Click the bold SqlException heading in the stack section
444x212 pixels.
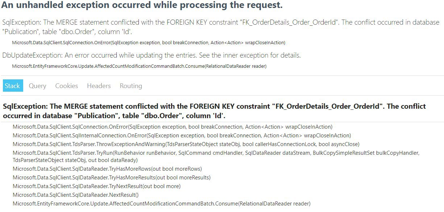[x=214, y=111]
